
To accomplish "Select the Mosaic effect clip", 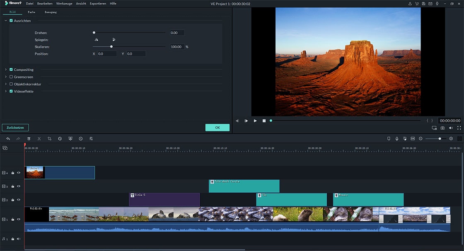I will click(x=368, y=200).
